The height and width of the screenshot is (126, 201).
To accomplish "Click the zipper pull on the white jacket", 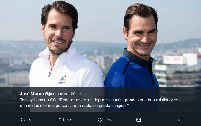I will coord(50,74).
